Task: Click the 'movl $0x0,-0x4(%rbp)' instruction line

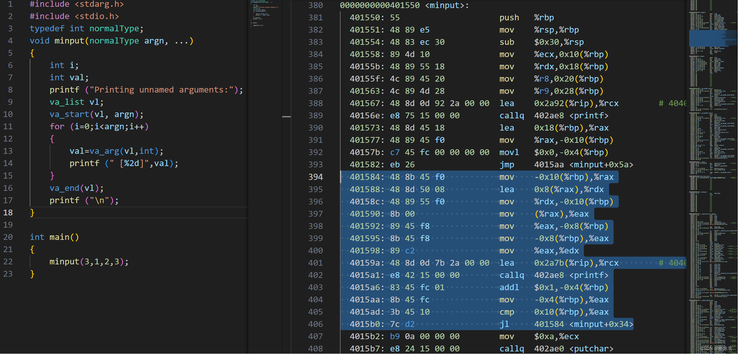Action: [479, 152]
